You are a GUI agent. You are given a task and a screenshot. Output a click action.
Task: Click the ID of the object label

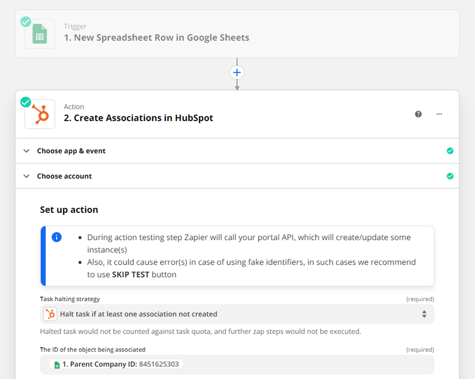pos(93,349)
